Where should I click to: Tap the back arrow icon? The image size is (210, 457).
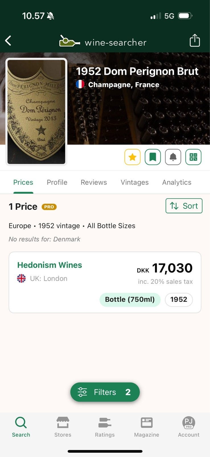click(x=8, y=41)
